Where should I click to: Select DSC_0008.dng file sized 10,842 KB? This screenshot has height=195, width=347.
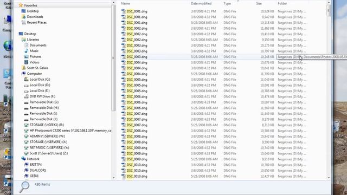click(137, 136)
